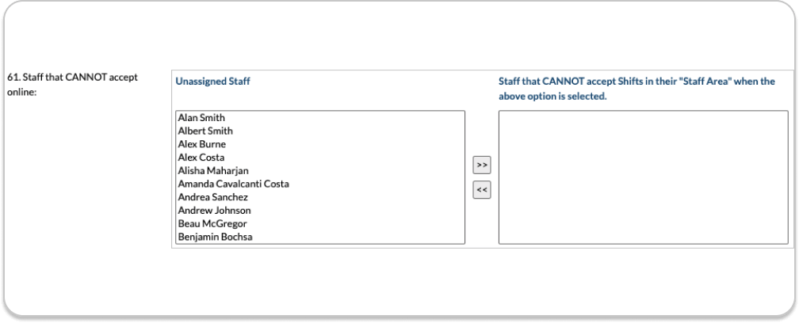The image size is (799, 323).
Task: Select Alan Smith in Unassigned Staff
Action: point(201,118)
